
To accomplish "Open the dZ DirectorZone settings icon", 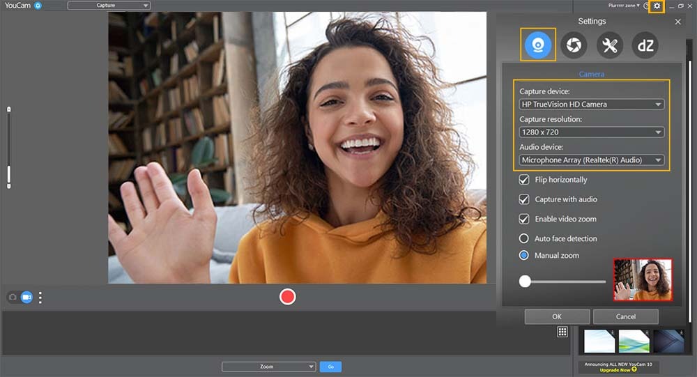I will 645,45.
